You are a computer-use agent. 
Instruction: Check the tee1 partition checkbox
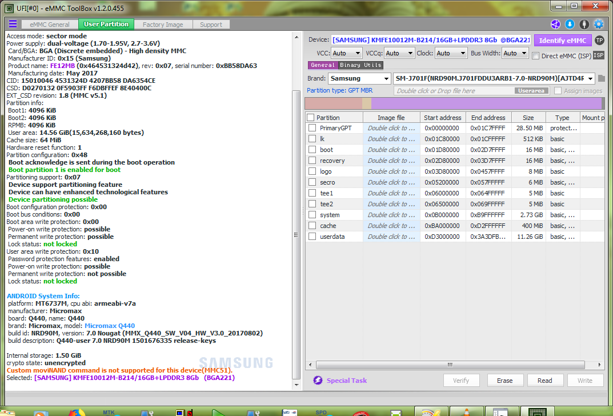click(312, 193)
